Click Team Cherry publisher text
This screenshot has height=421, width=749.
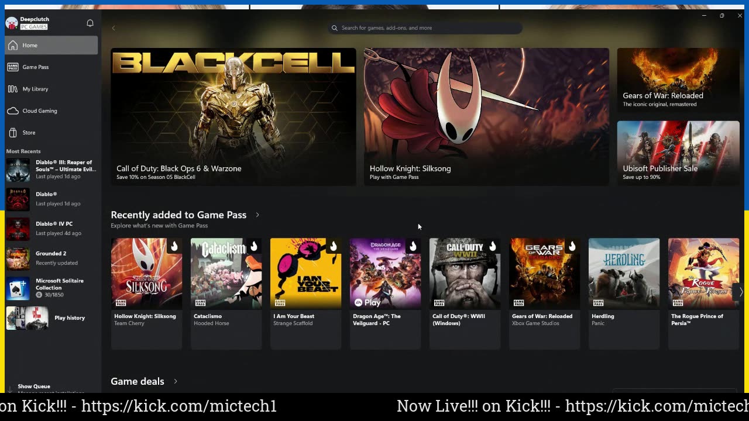(129, 323)
